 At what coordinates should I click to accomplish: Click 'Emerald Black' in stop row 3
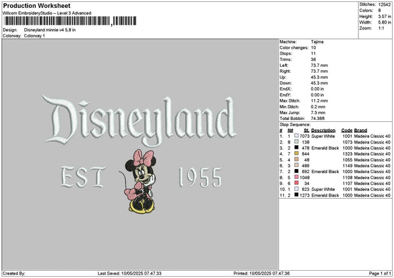coord(325,148)
